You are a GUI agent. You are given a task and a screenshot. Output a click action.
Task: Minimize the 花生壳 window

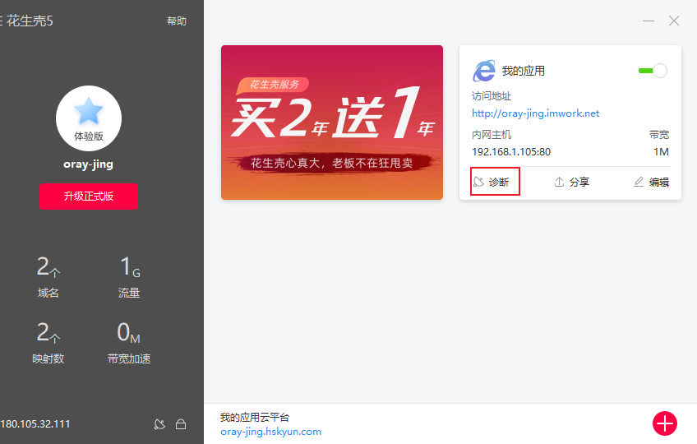click(x=649, y=21)
